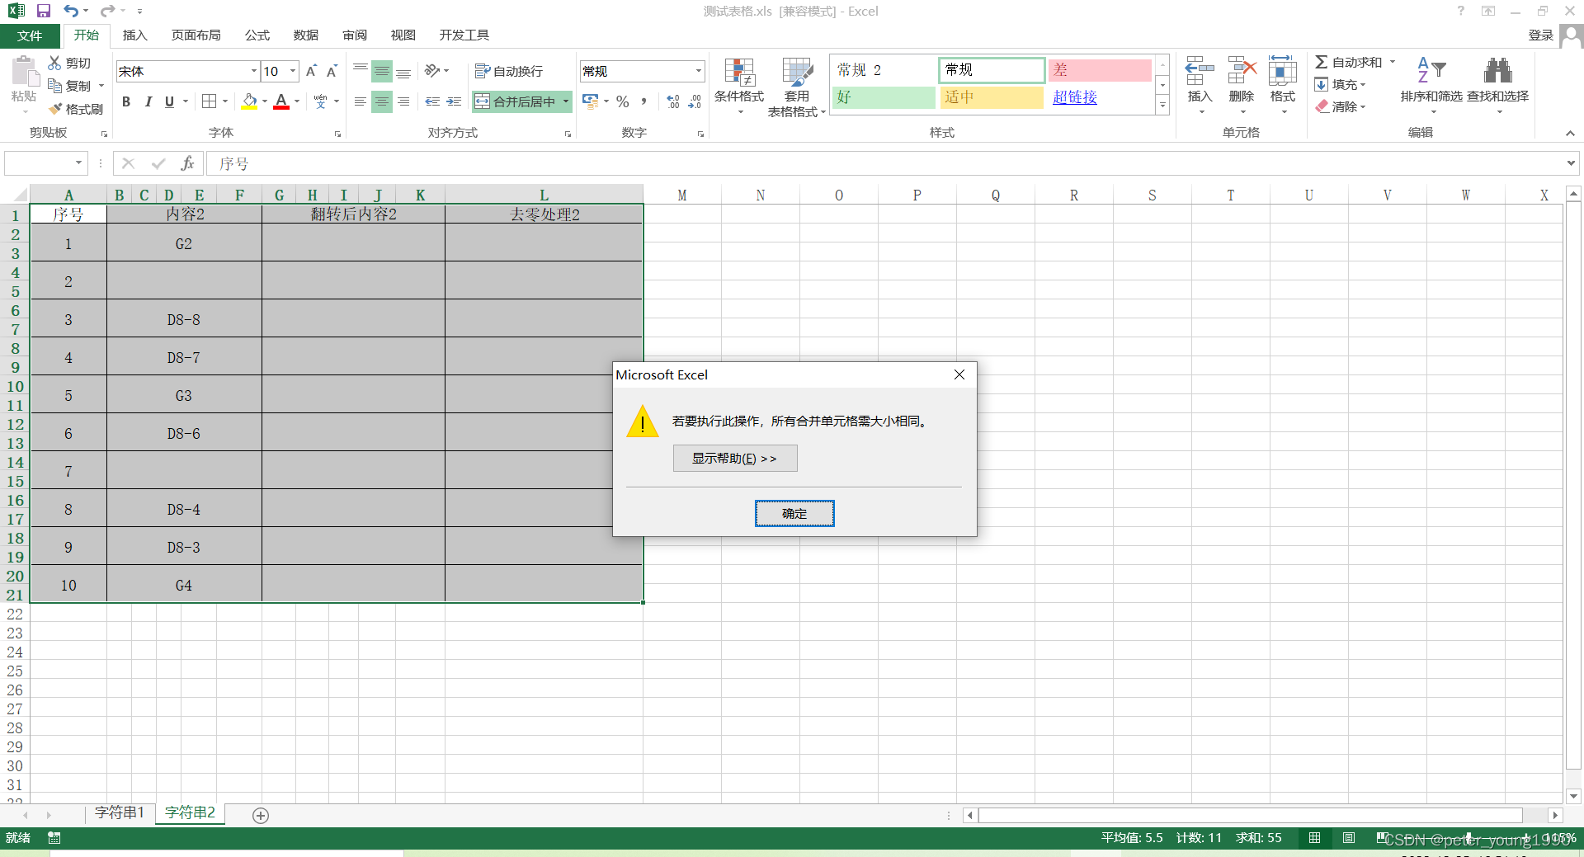Toggle middle vertical alignment
The image size is (1584, 857).
[382, 71]
